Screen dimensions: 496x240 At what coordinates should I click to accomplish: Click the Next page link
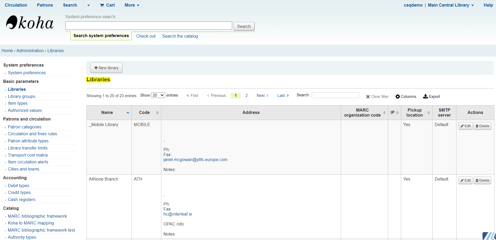point(262,96)
